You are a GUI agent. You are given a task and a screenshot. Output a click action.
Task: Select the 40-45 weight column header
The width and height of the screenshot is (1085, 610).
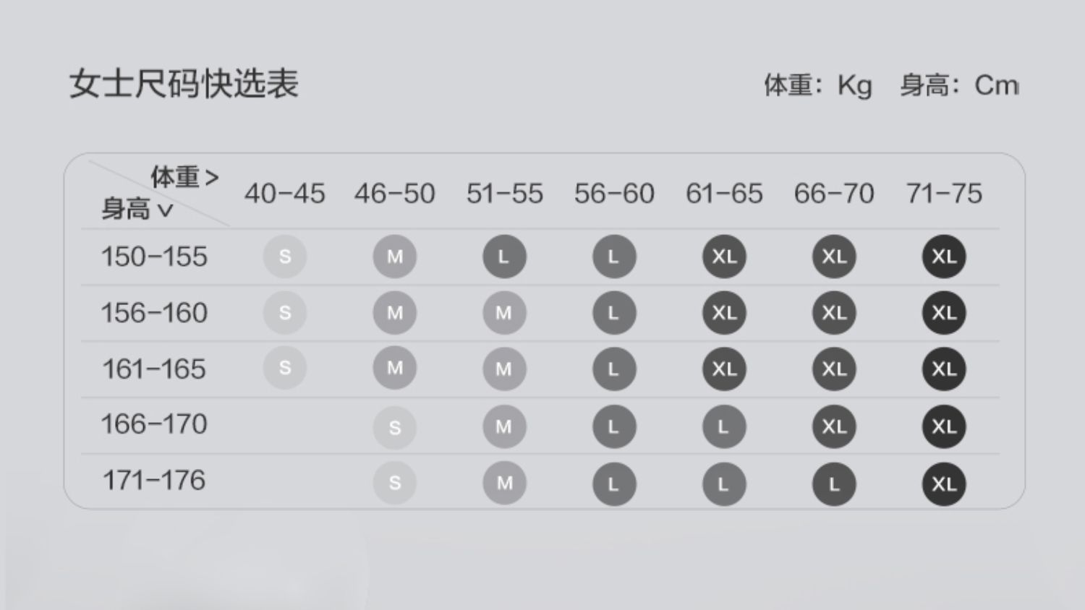284,194
